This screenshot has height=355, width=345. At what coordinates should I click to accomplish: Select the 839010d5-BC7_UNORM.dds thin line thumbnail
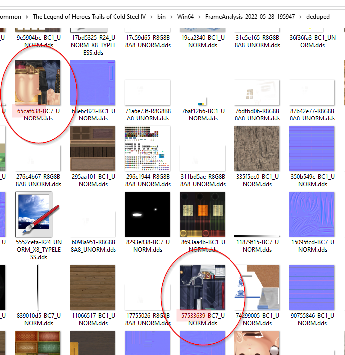point(38,287)
